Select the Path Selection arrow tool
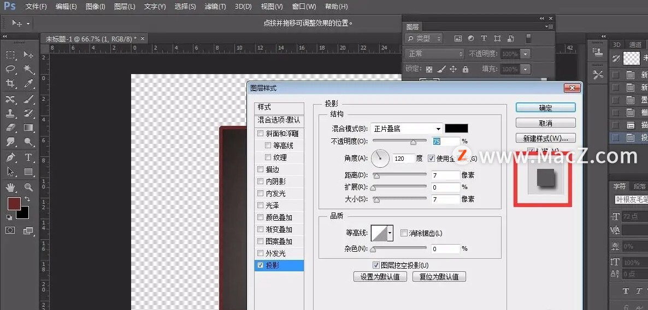 tap(10, 172)
